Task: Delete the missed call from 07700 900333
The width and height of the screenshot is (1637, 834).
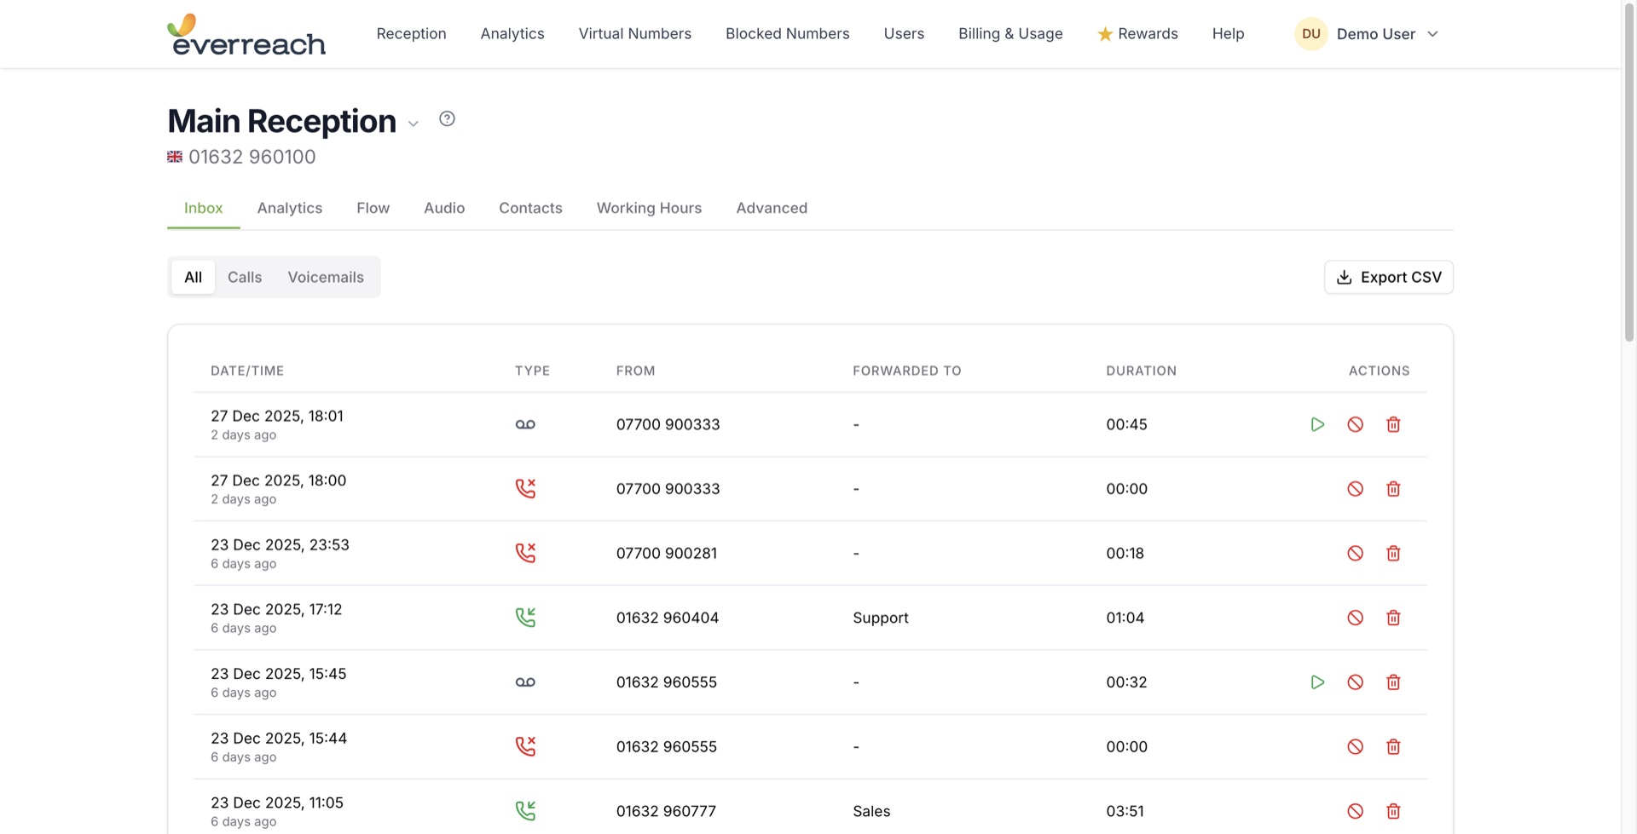Action: 1394,488
